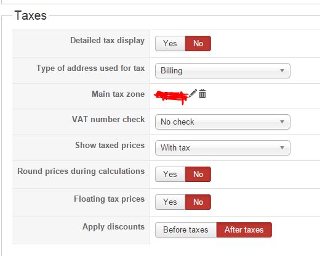
Task: Apply discounts After taxes
Action: pos(244,229)
